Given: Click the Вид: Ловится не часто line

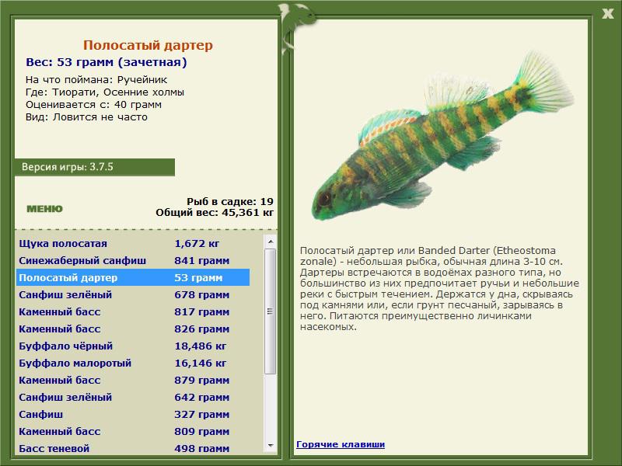Looking at the screenshot, I should [86, 117].
